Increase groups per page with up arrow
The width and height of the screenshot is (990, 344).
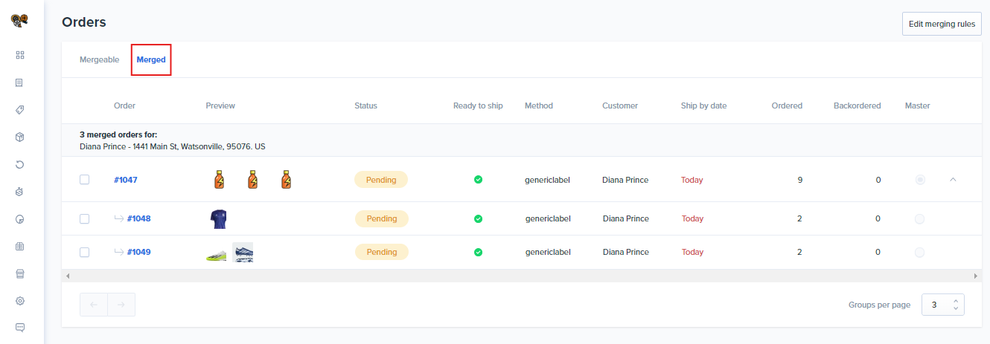(x=956, y=300)
